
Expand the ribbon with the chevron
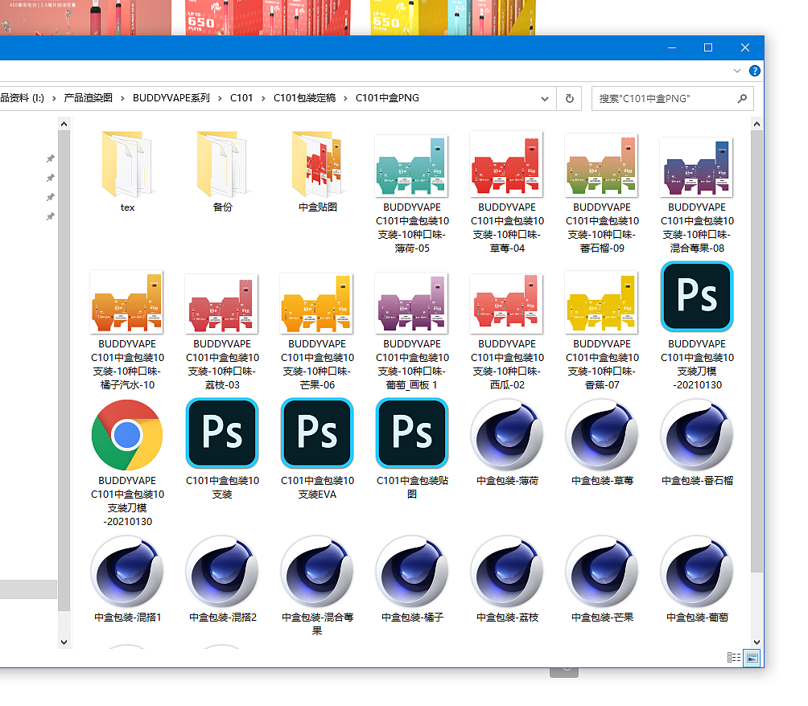click(x=737, y=71)
